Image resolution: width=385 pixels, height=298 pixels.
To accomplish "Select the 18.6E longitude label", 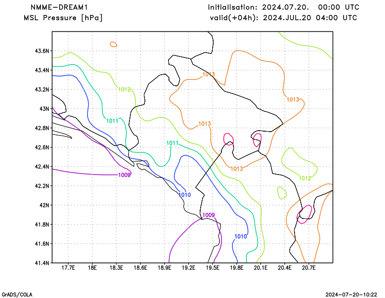I will (x=140, y=268).
